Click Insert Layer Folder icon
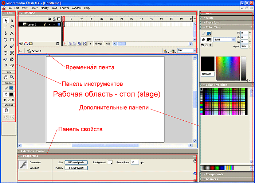This screenshot has width=255, height=183. click(31, 43)
